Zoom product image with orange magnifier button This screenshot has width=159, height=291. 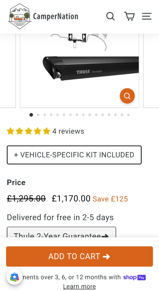[127, 96]
